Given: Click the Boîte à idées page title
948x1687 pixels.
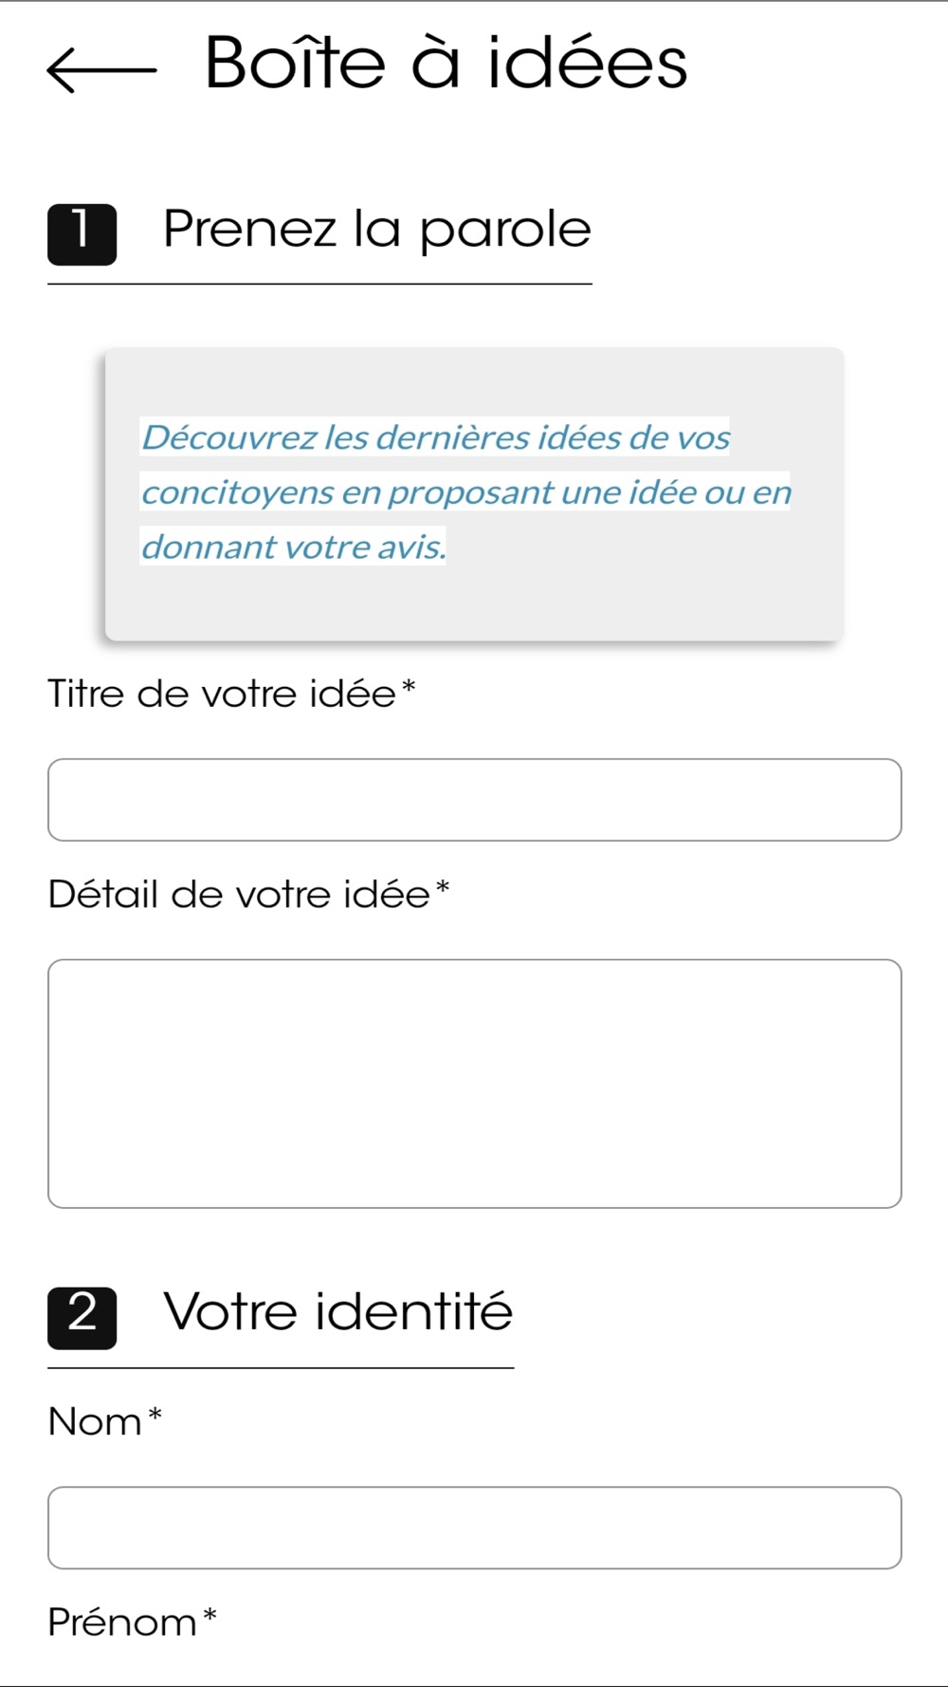Looking at the screenshot, I should coord(446,64).
